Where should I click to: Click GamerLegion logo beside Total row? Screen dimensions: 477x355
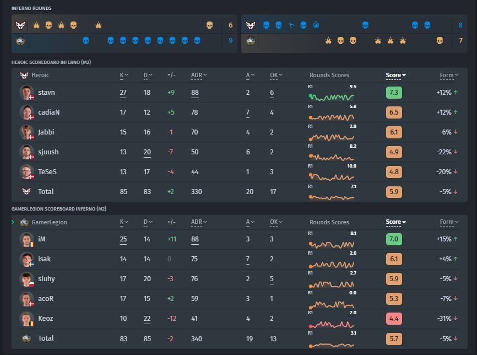point(26,338)
